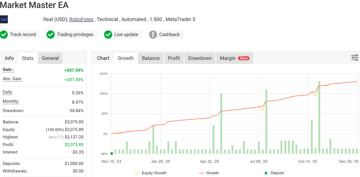Open the Drawdown chart tab
360x177 pixels.
pos(199,58)
